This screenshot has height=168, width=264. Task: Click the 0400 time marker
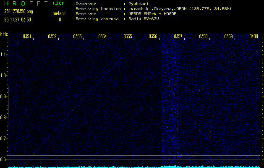[x=254, y=37]
